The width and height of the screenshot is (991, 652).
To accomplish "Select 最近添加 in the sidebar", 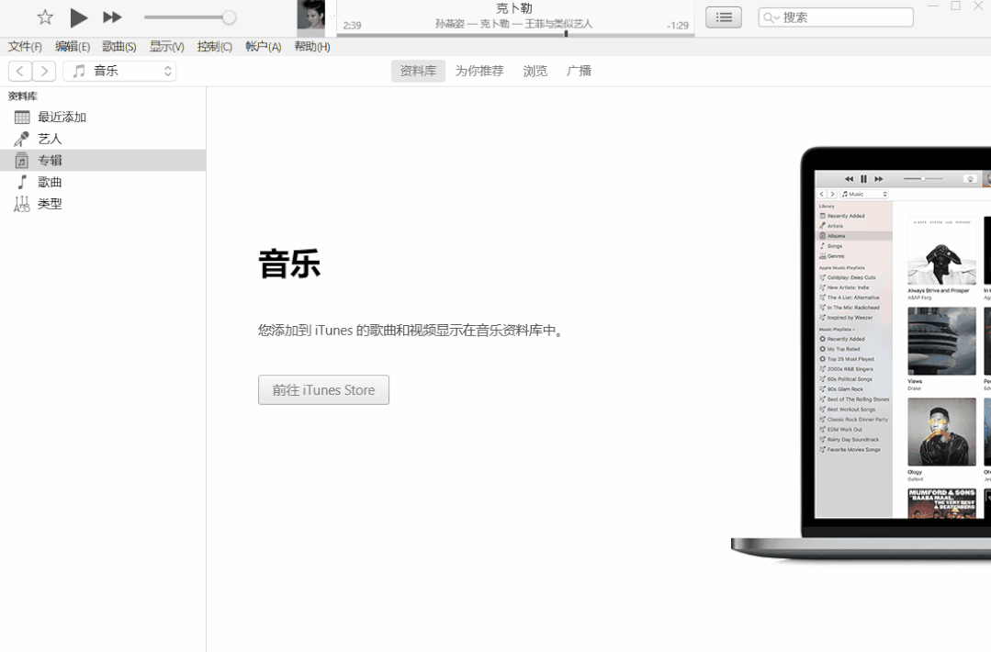I will tap(62, 117).
